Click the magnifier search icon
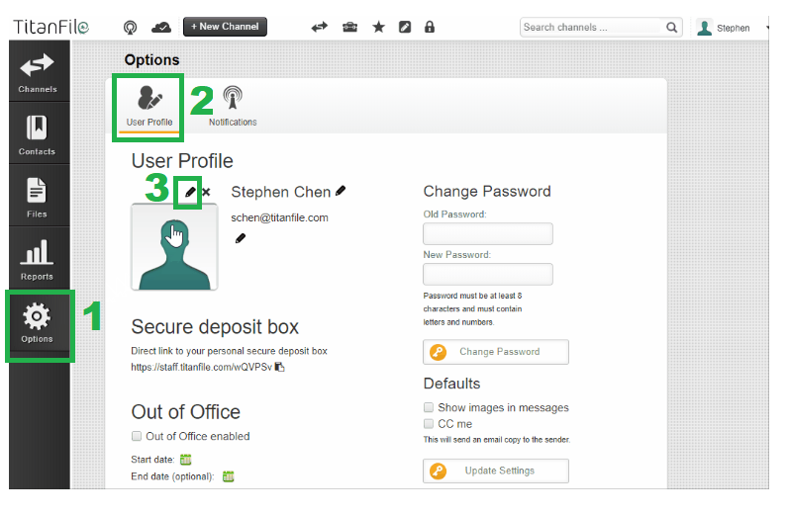 (672, 27)
